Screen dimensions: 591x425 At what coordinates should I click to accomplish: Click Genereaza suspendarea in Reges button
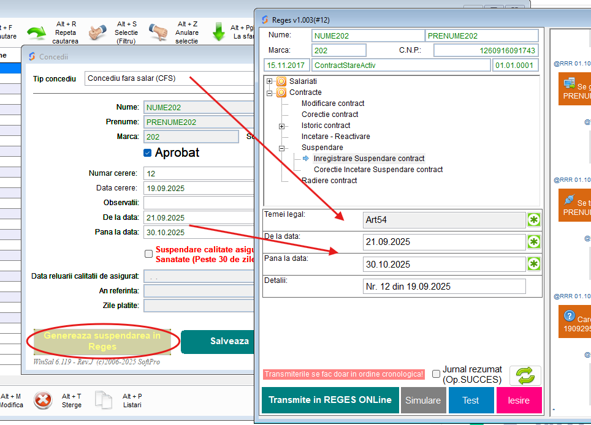[x=102, y=341]
